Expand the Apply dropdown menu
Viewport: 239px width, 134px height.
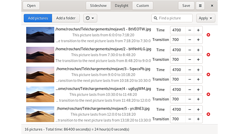(x=205, y=18)
